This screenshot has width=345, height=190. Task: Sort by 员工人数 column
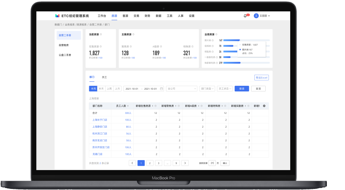pyautogui.click(x=128, y=106)
